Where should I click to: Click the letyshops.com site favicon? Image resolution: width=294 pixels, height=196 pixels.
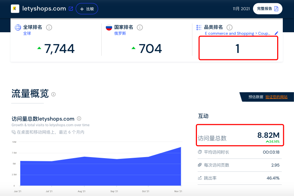(15, 9)
